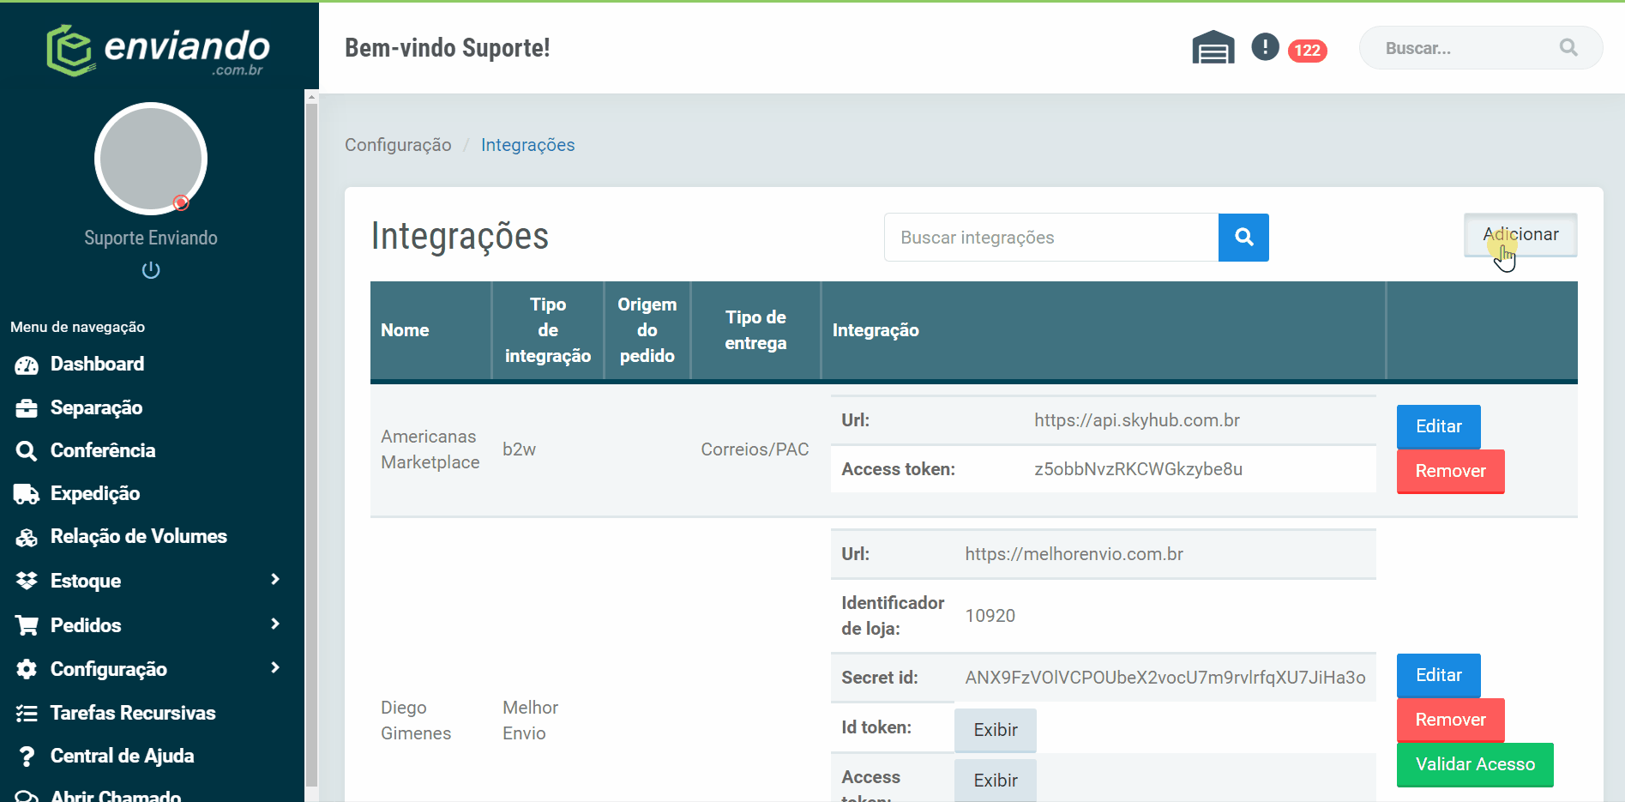Click the Separação briefcase icon
This screenshot has width=1625, height=802.
coord(27,408)
